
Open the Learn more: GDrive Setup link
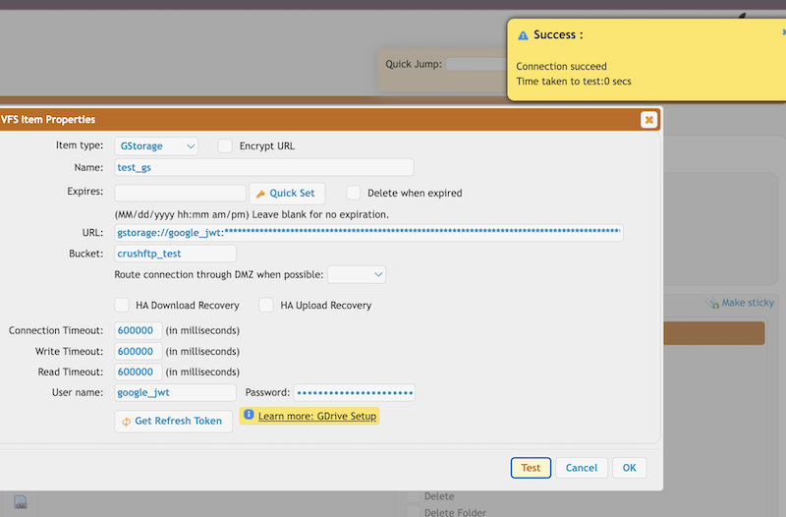pos(317,416)
